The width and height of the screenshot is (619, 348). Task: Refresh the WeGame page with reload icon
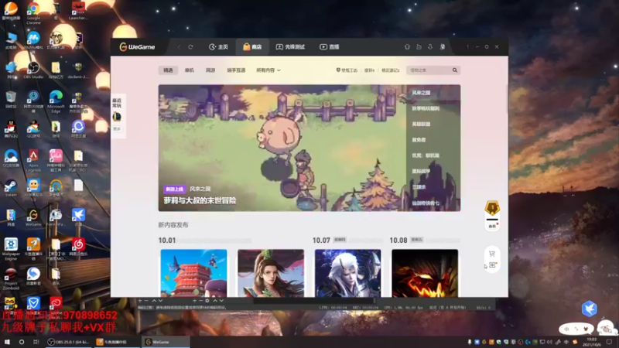click(x=190, y=47)
